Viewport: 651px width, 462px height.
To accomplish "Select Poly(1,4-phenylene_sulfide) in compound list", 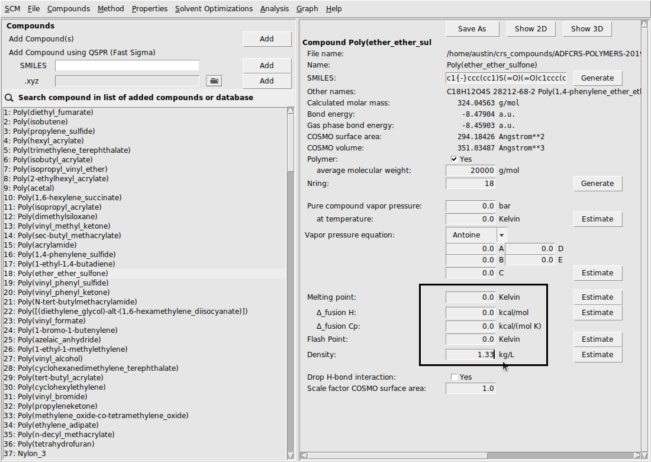I will click(x=60, y=254).
